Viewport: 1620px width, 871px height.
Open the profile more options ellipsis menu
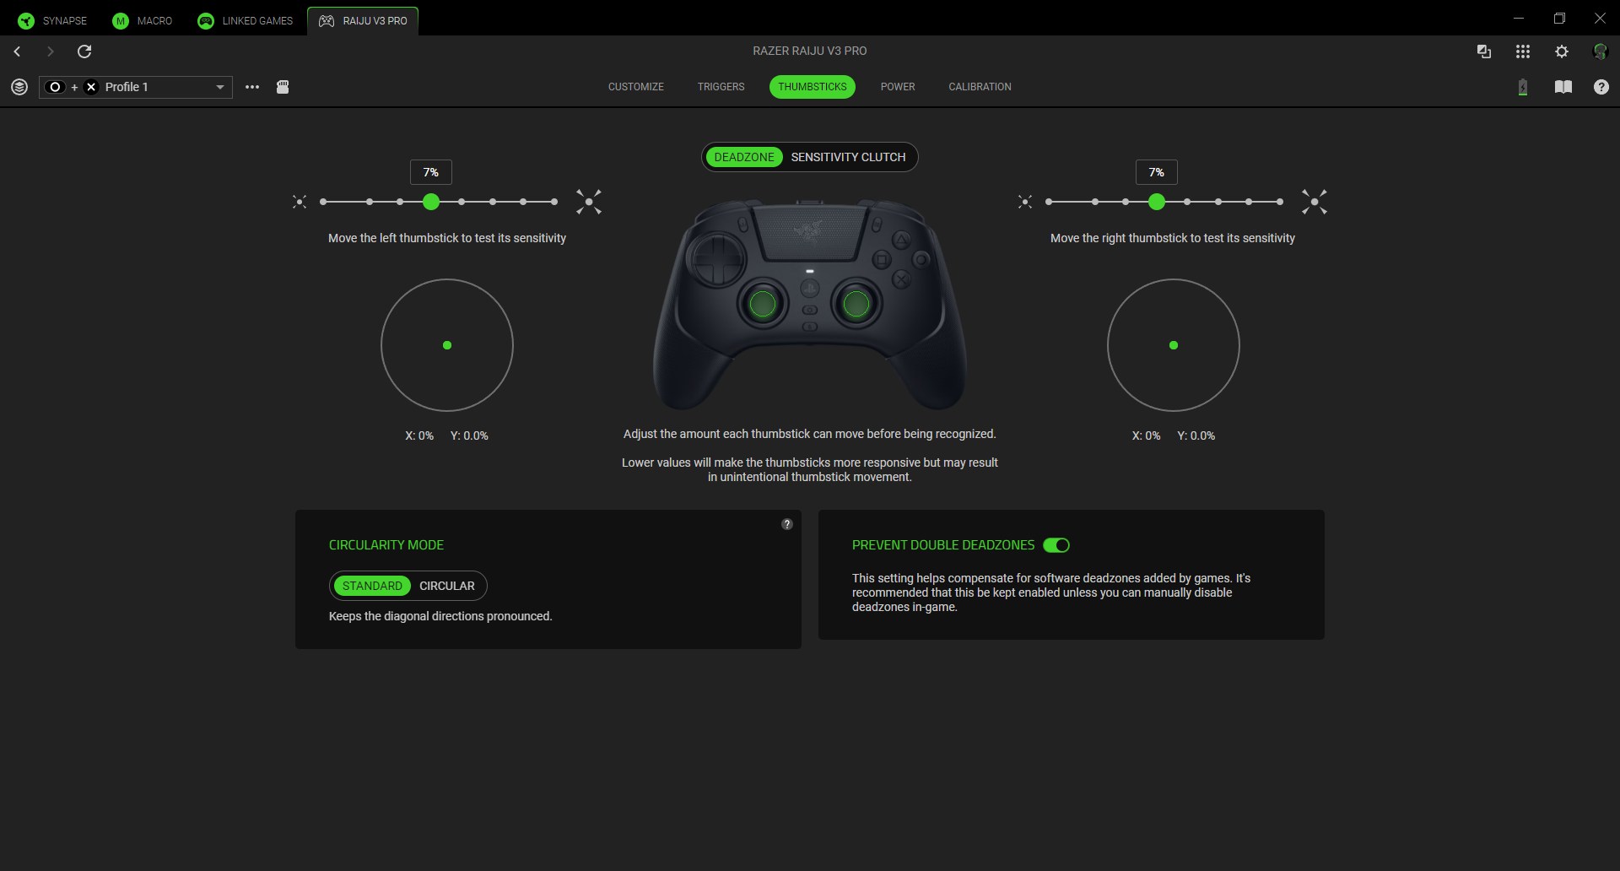[x=252, y=87]
